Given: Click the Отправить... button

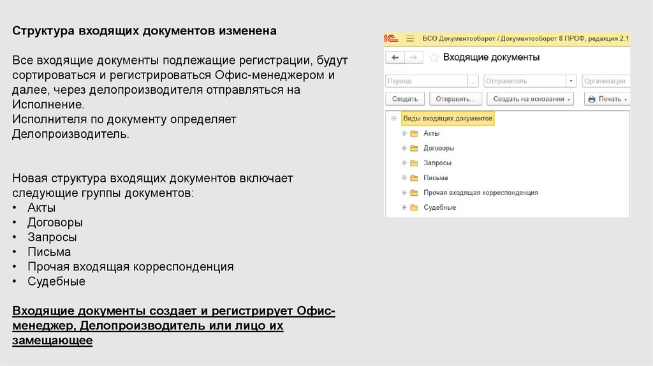Looking at the screenshot, I should [455, 99].
